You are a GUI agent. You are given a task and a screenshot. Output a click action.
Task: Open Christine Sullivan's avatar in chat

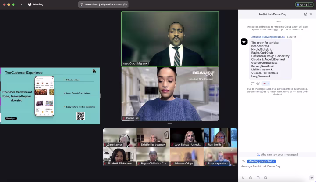click(244, 42)
